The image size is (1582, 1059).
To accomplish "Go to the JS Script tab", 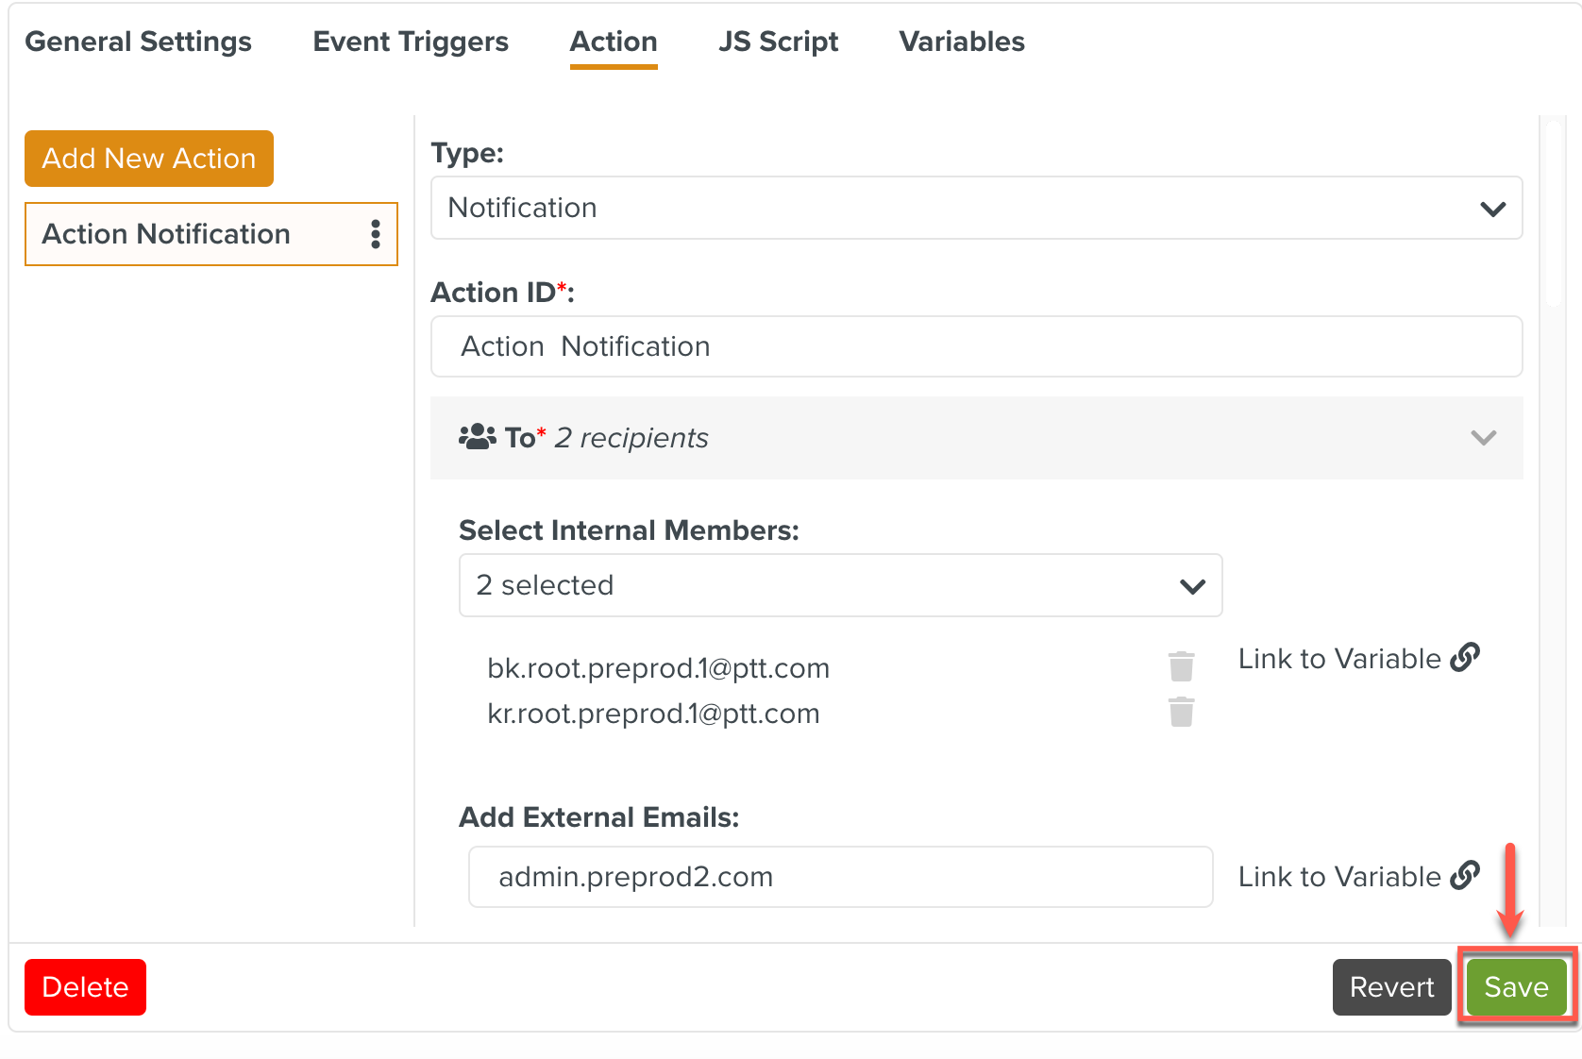I will (778, 42).
